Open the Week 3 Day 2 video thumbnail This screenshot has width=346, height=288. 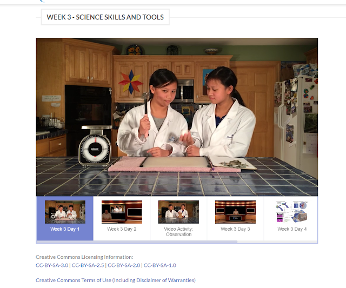point(122,212)
